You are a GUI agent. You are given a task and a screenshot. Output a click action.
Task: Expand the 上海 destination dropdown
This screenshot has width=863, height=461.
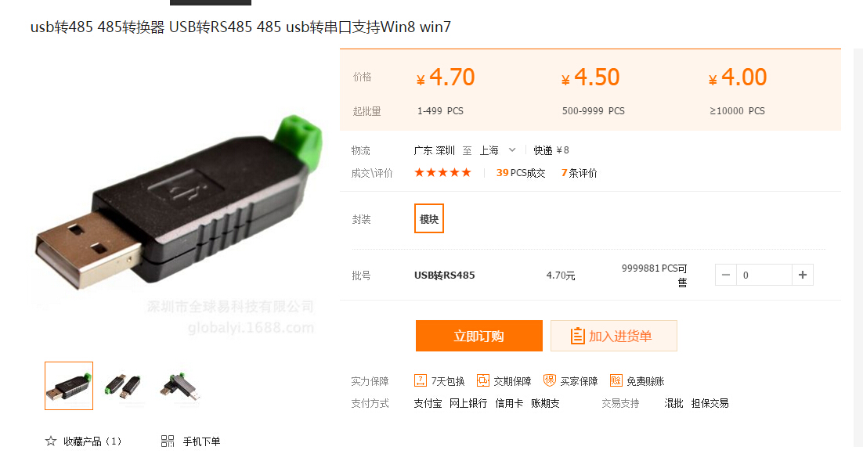[512, 149]
